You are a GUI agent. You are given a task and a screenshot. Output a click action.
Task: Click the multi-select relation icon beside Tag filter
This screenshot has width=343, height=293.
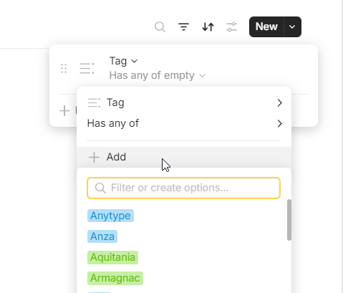tap(87, 69)
